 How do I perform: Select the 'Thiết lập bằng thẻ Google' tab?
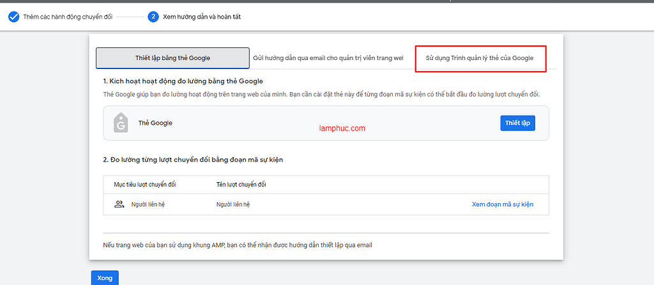tap(172, 58)
